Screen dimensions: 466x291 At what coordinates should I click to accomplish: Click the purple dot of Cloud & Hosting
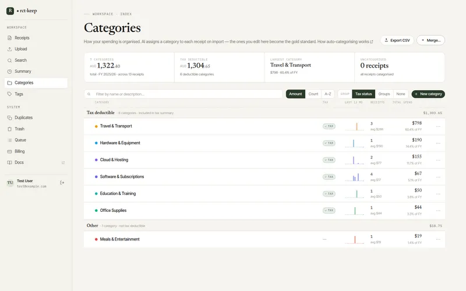click(x=96, y=160)
